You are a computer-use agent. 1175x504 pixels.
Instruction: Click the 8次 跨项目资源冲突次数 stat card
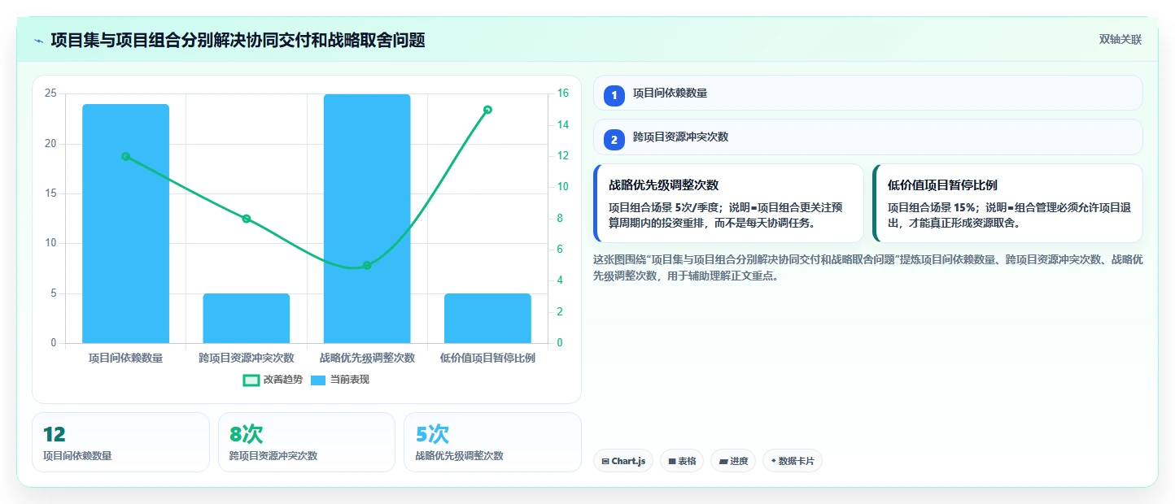(307, 442)
